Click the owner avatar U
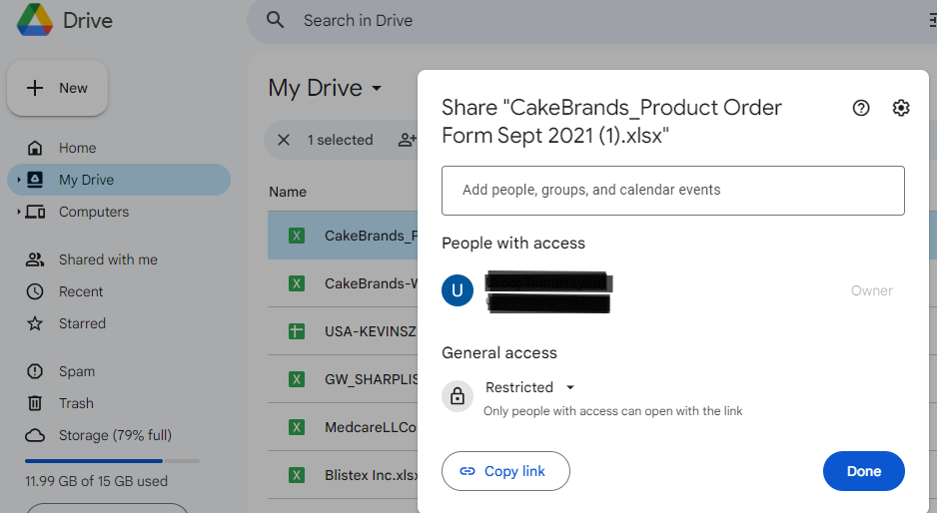 coord(458,290)
